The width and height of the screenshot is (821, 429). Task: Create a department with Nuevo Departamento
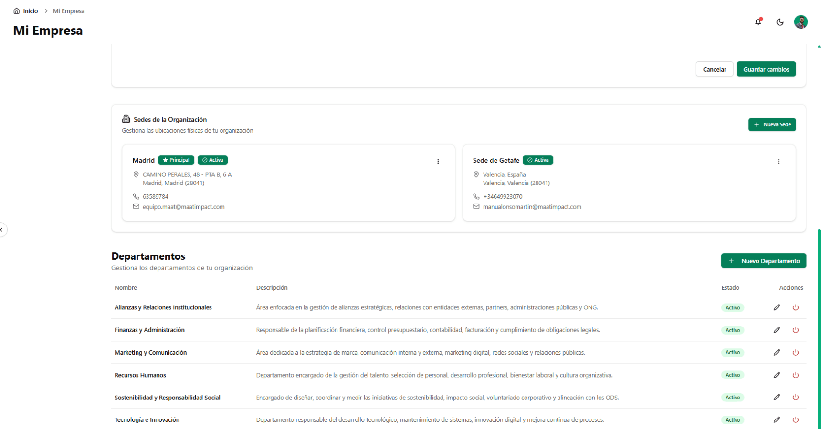(763, 261)
